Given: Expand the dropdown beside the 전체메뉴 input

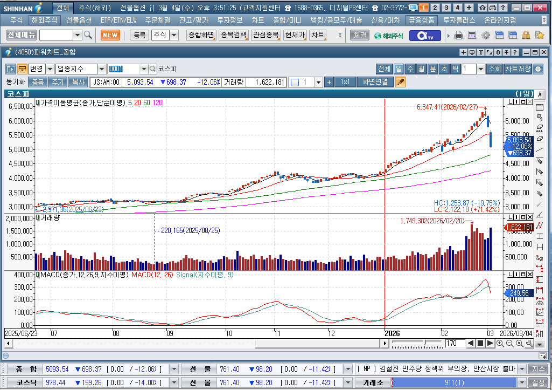Looking at the screenshot, I should point(78,35).
